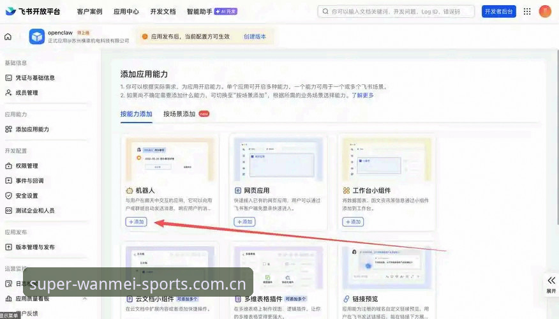
Task: Click the documentation search field
Action: tap(396, 11)
